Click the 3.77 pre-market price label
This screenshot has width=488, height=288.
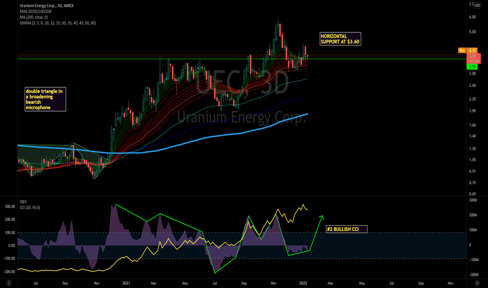pos(472,50)
